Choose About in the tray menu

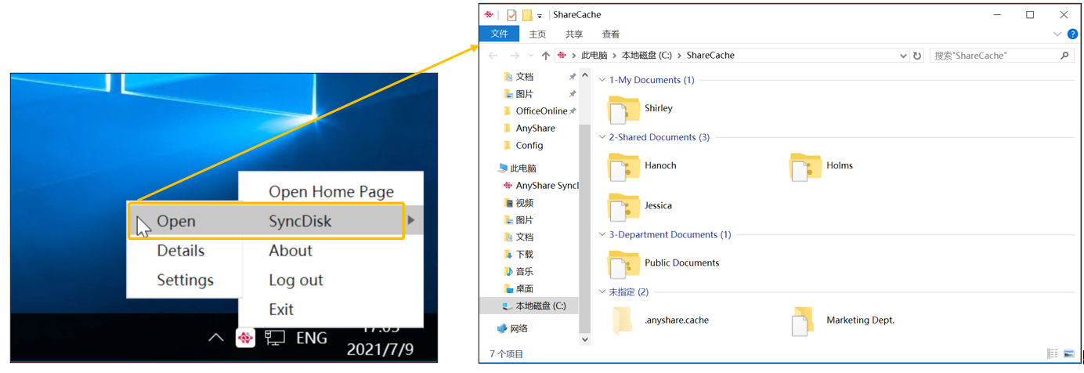click(x=291, y=251)
